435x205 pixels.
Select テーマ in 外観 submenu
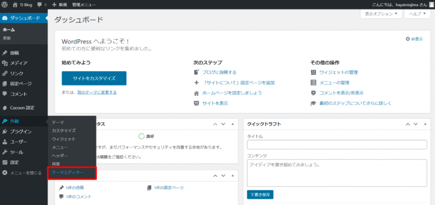tap(58, 122)
